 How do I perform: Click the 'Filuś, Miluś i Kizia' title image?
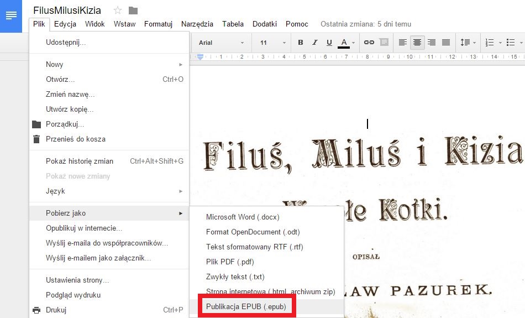363,154
